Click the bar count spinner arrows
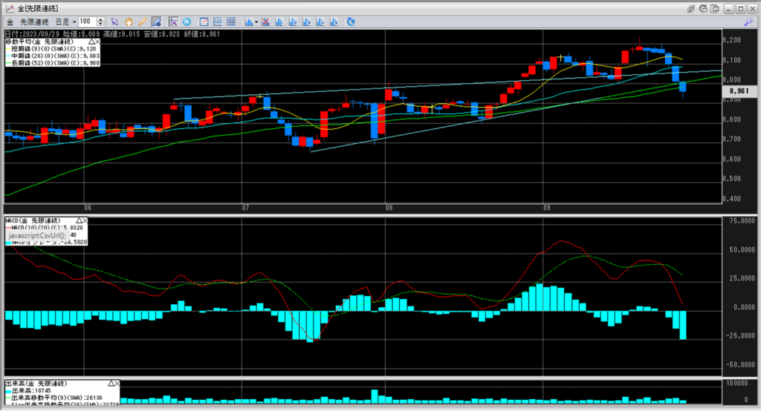 coord(100,22)
